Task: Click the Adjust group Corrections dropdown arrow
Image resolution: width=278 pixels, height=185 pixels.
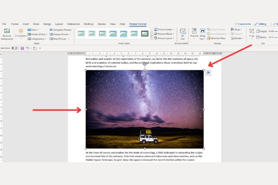Action: (x=21, y=39)
